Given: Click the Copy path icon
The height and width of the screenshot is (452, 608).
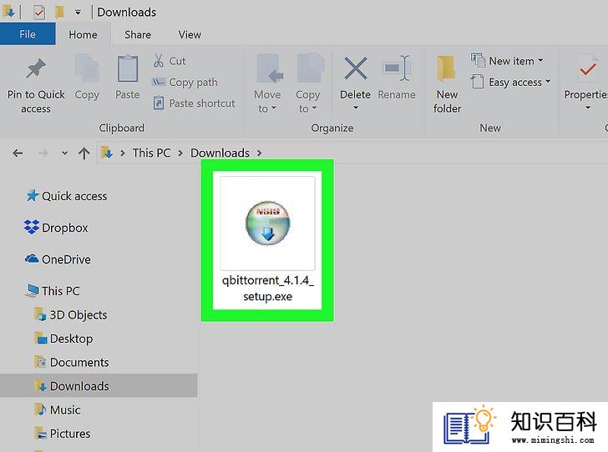Looking at the screenshot, I should point(158,82).
